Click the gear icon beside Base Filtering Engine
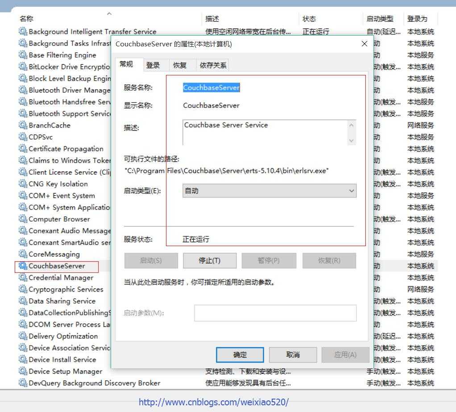The image size is (456, 412). point(23,55)
